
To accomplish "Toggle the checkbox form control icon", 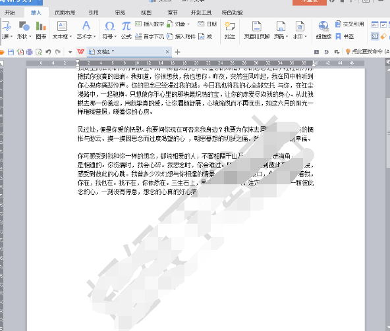I will tap(383, 24).
